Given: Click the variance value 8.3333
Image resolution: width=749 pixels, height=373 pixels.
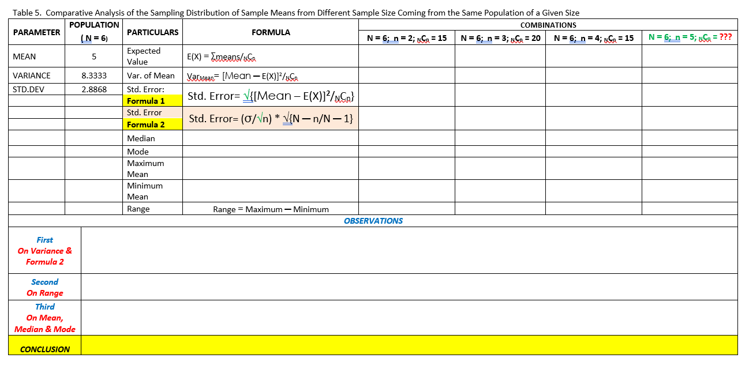Looking at the screenshot, I should click(x=94, y=76).
